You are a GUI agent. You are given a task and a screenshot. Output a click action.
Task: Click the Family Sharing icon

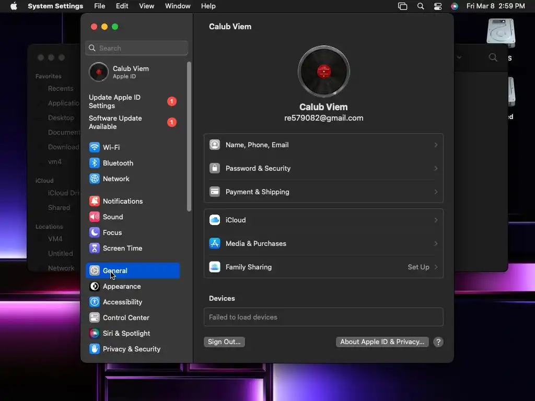pos(215,267)
